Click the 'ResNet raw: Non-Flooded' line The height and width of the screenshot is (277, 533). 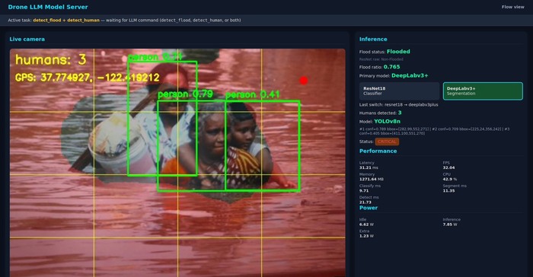coord(381,59)
